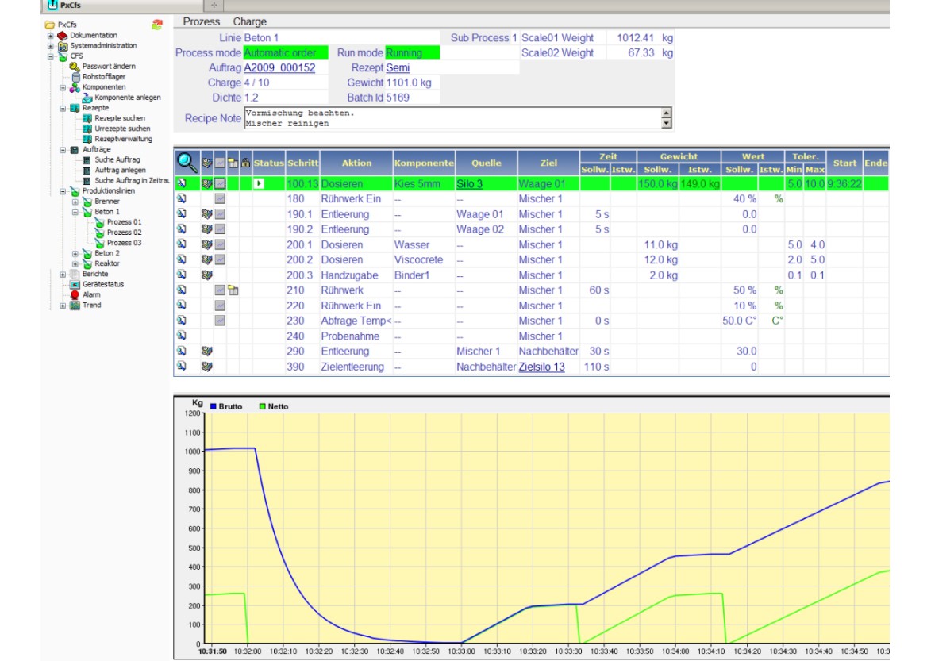
Task: Select Prozess 02 in the tree
Action: point(124,233)
